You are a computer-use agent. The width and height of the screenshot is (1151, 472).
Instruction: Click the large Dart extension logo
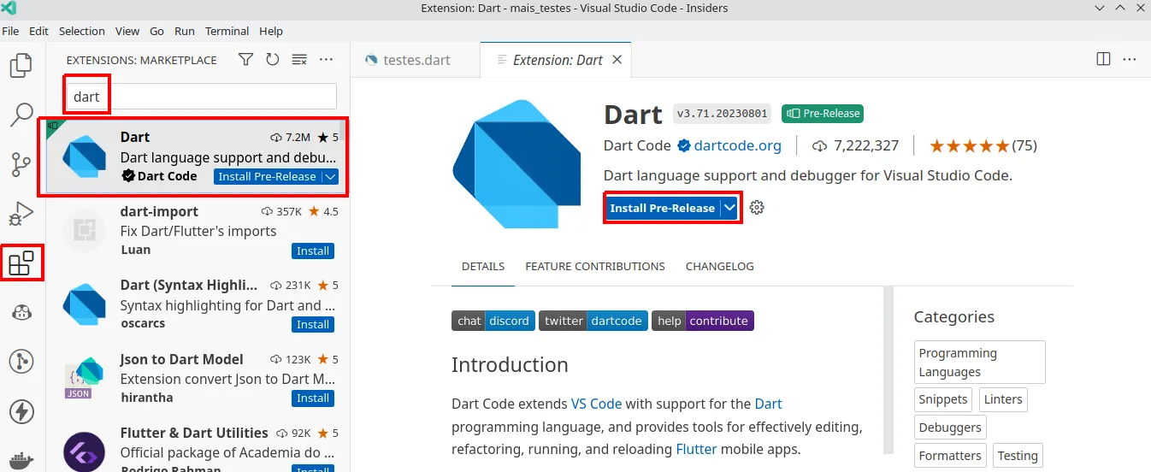tap(517, 164)
